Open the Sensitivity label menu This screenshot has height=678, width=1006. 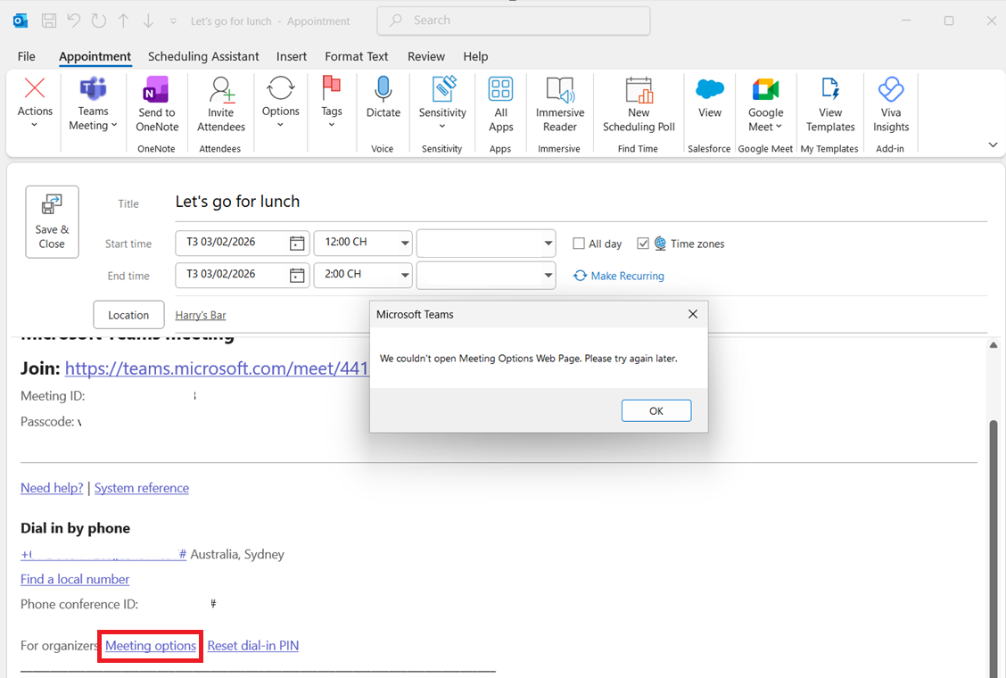click(442, 103)
